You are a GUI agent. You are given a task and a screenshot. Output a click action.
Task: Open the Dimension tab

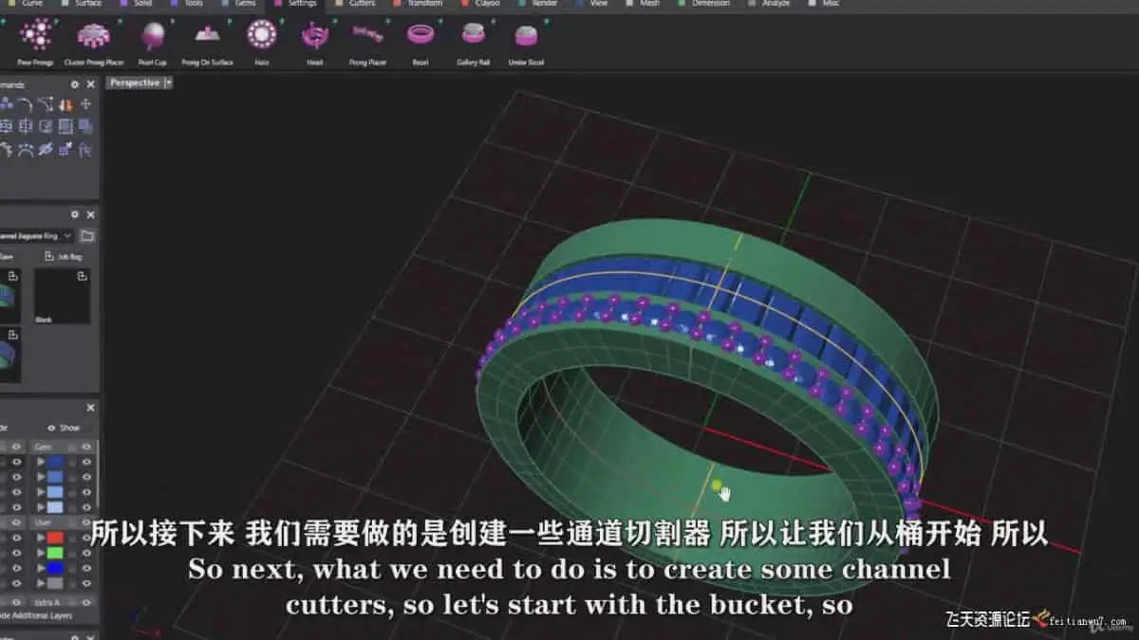coord(705,4)
